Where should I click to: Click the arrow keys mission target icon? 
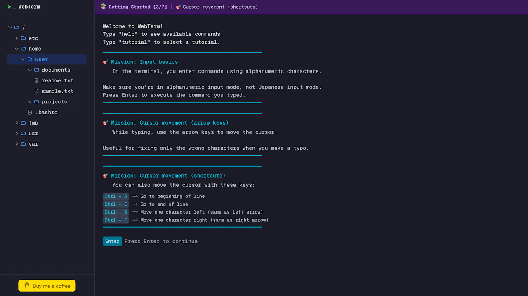(x=106, y=122)
